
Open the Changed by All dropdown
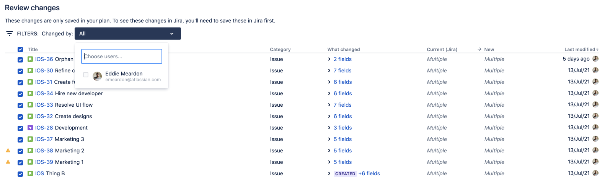point(127,34)
